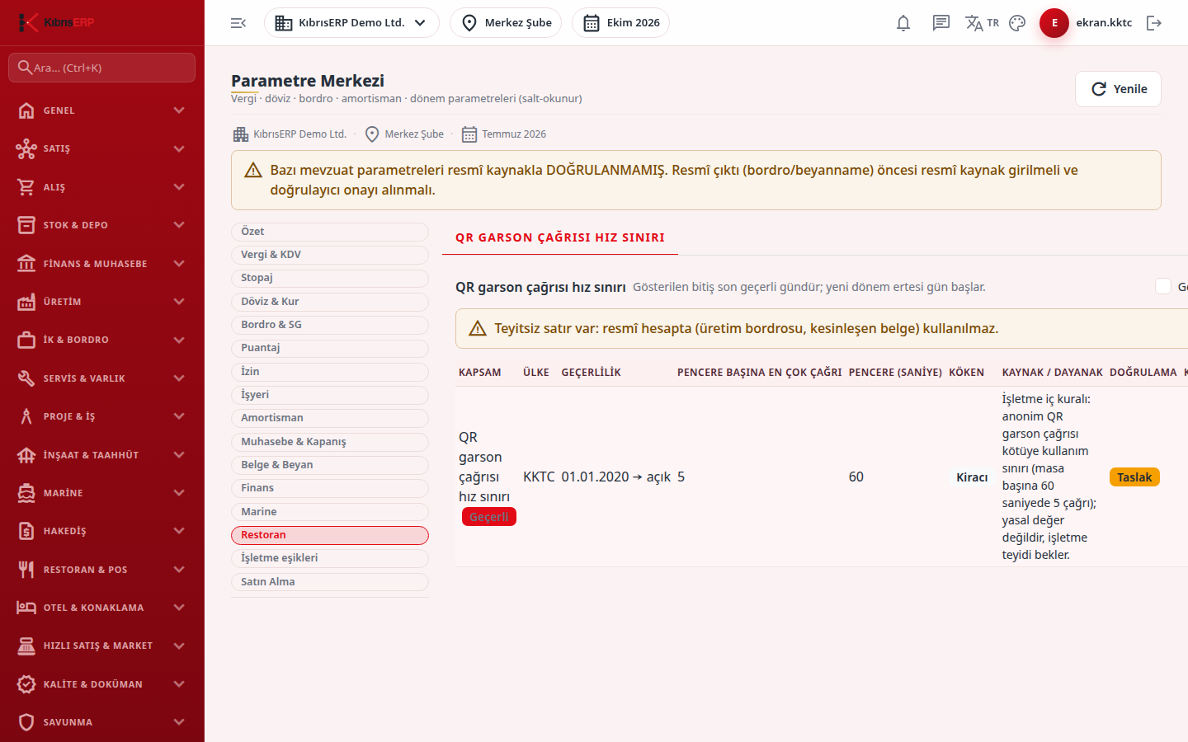
Task: Click the KıbrısERP logo
Action: [56, 22]
